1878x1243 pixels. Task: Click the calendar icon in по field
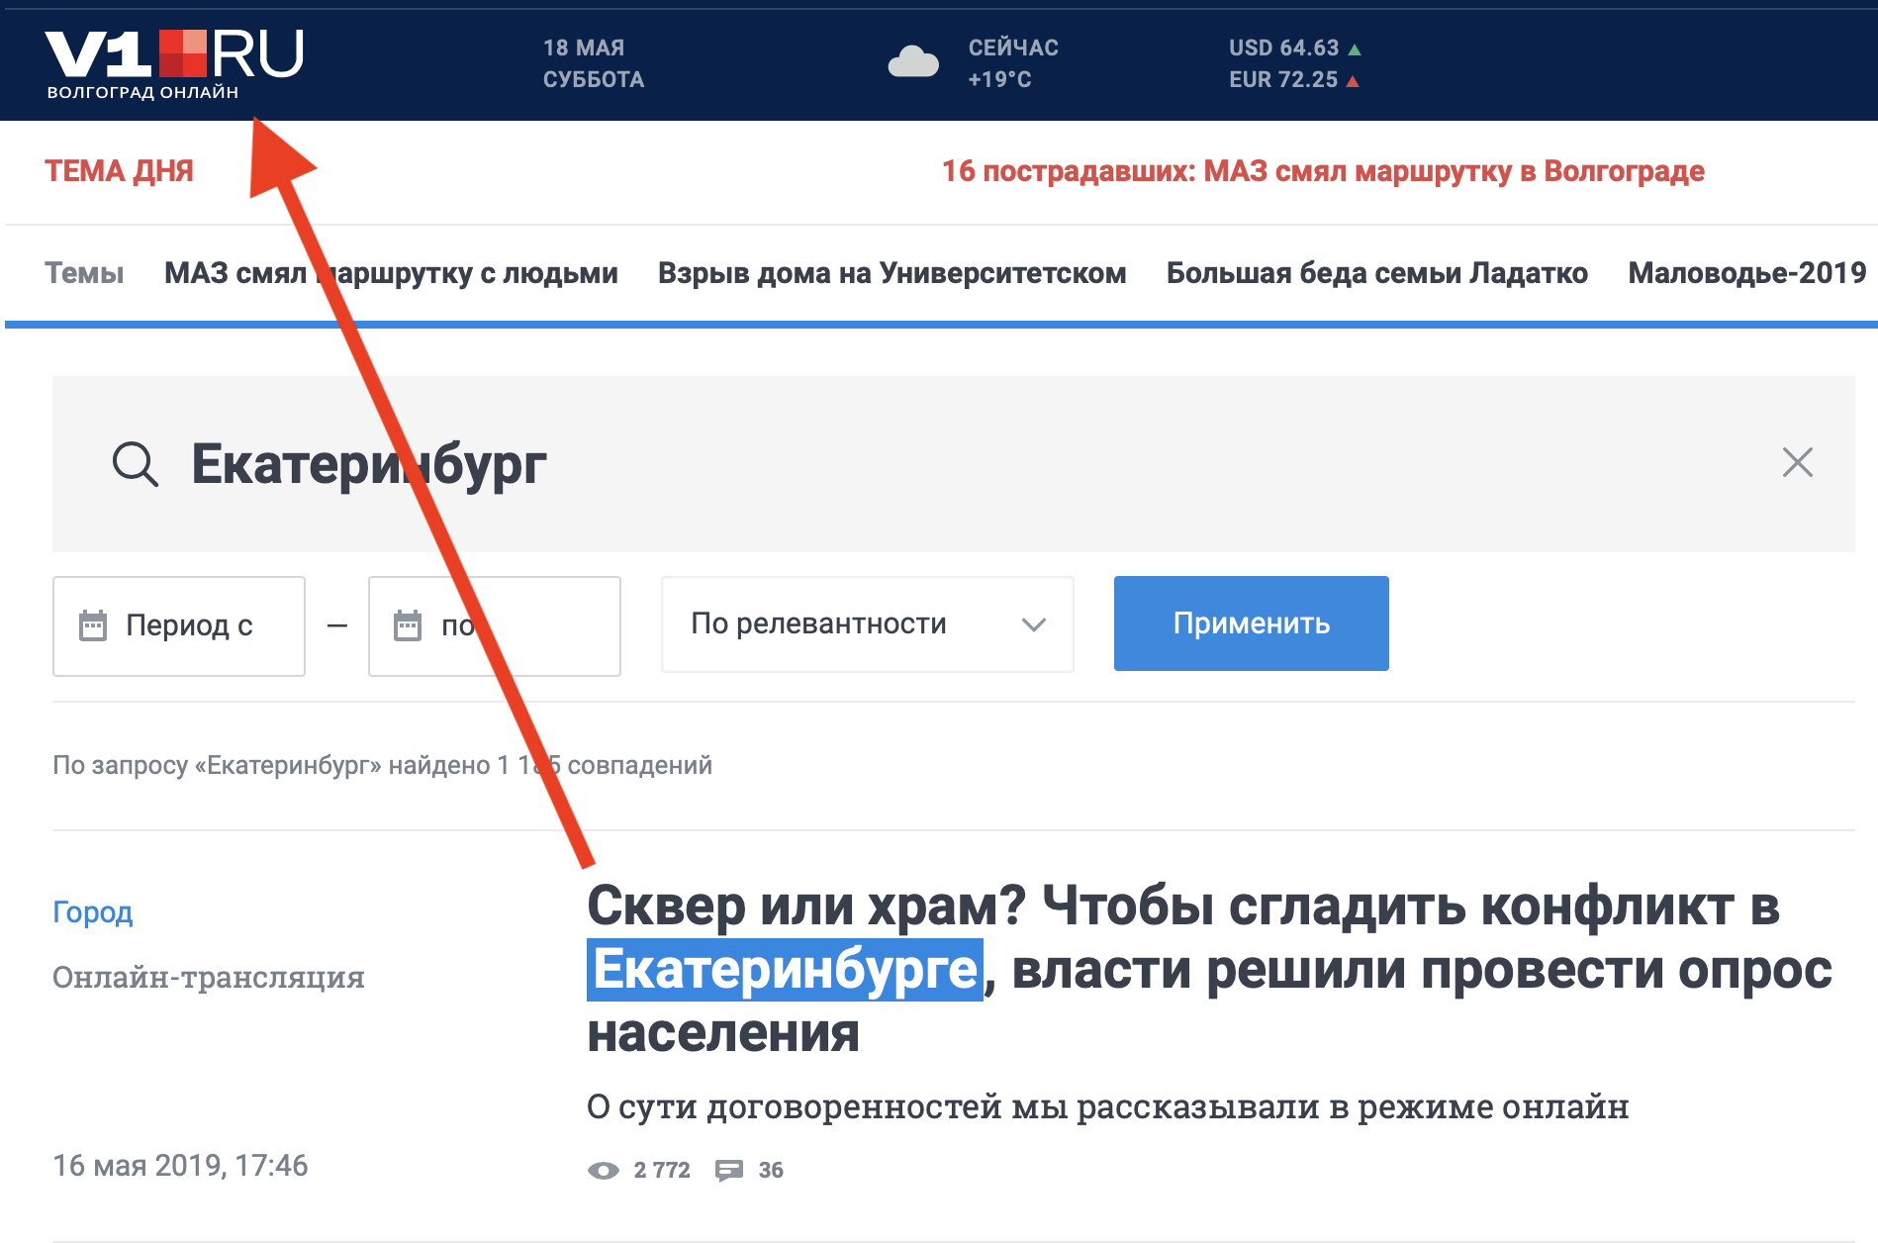(408, 625)
